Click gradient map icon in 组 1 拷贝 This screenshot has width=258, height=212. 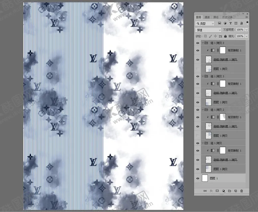pos(213,150)
